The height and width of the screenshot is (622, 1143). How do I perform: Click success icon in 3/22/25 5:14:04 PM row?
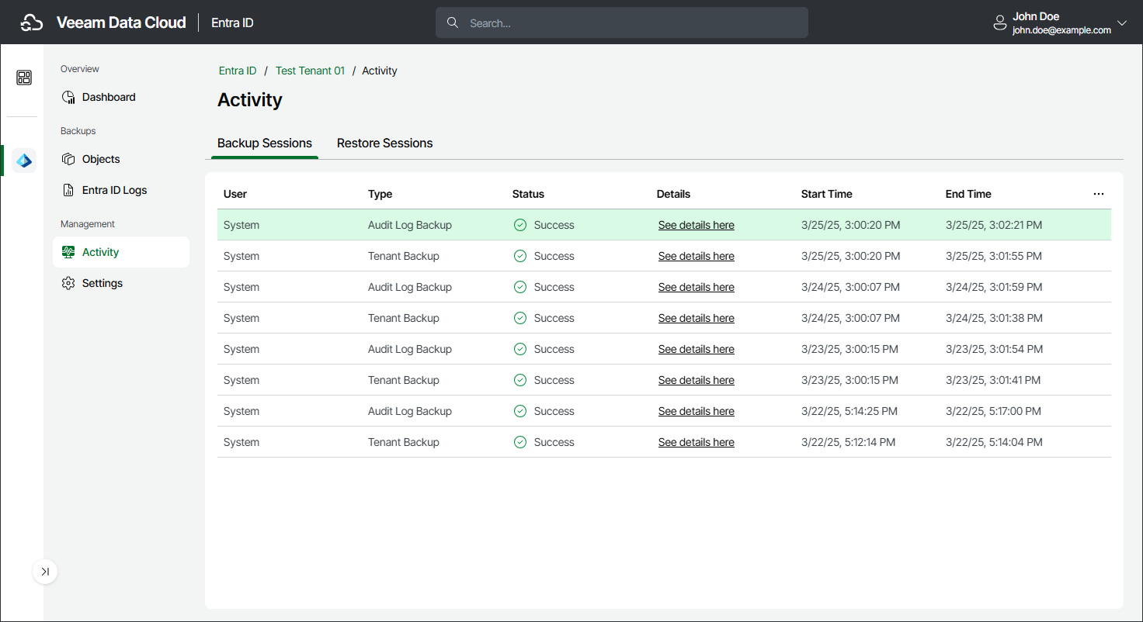click(x=520, y=442)
